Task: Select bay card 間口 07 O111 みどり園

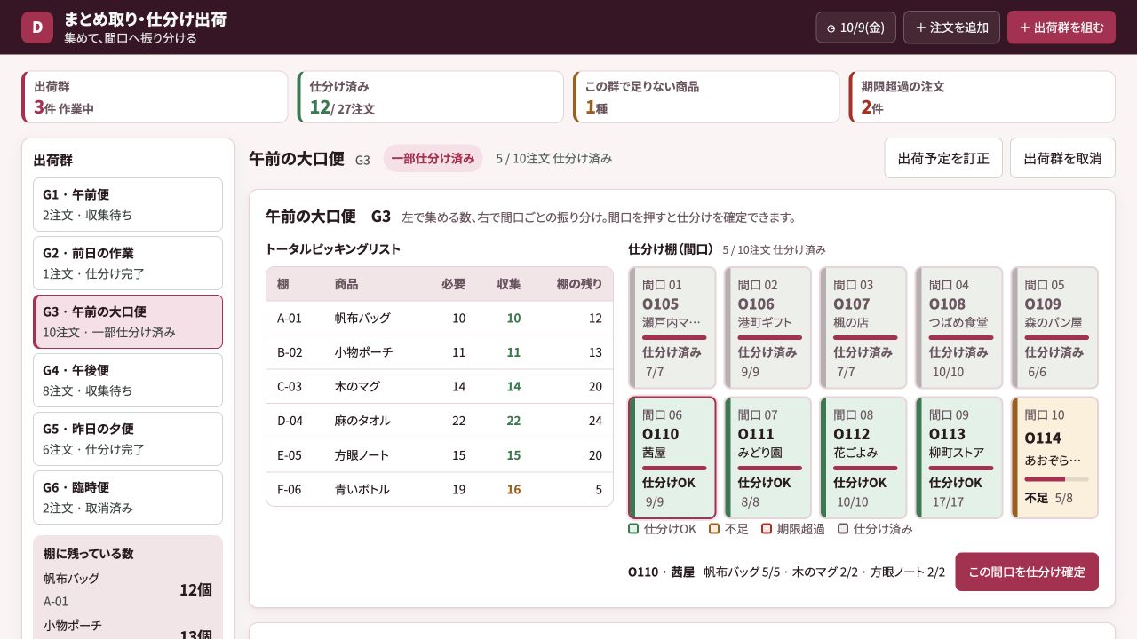Action: tap(767, 457)
